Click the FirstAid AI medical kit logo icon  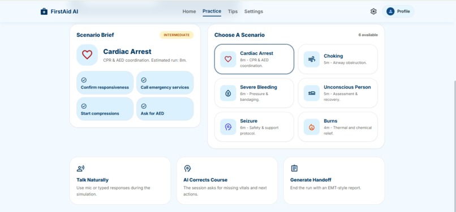(x=44, y=11)
